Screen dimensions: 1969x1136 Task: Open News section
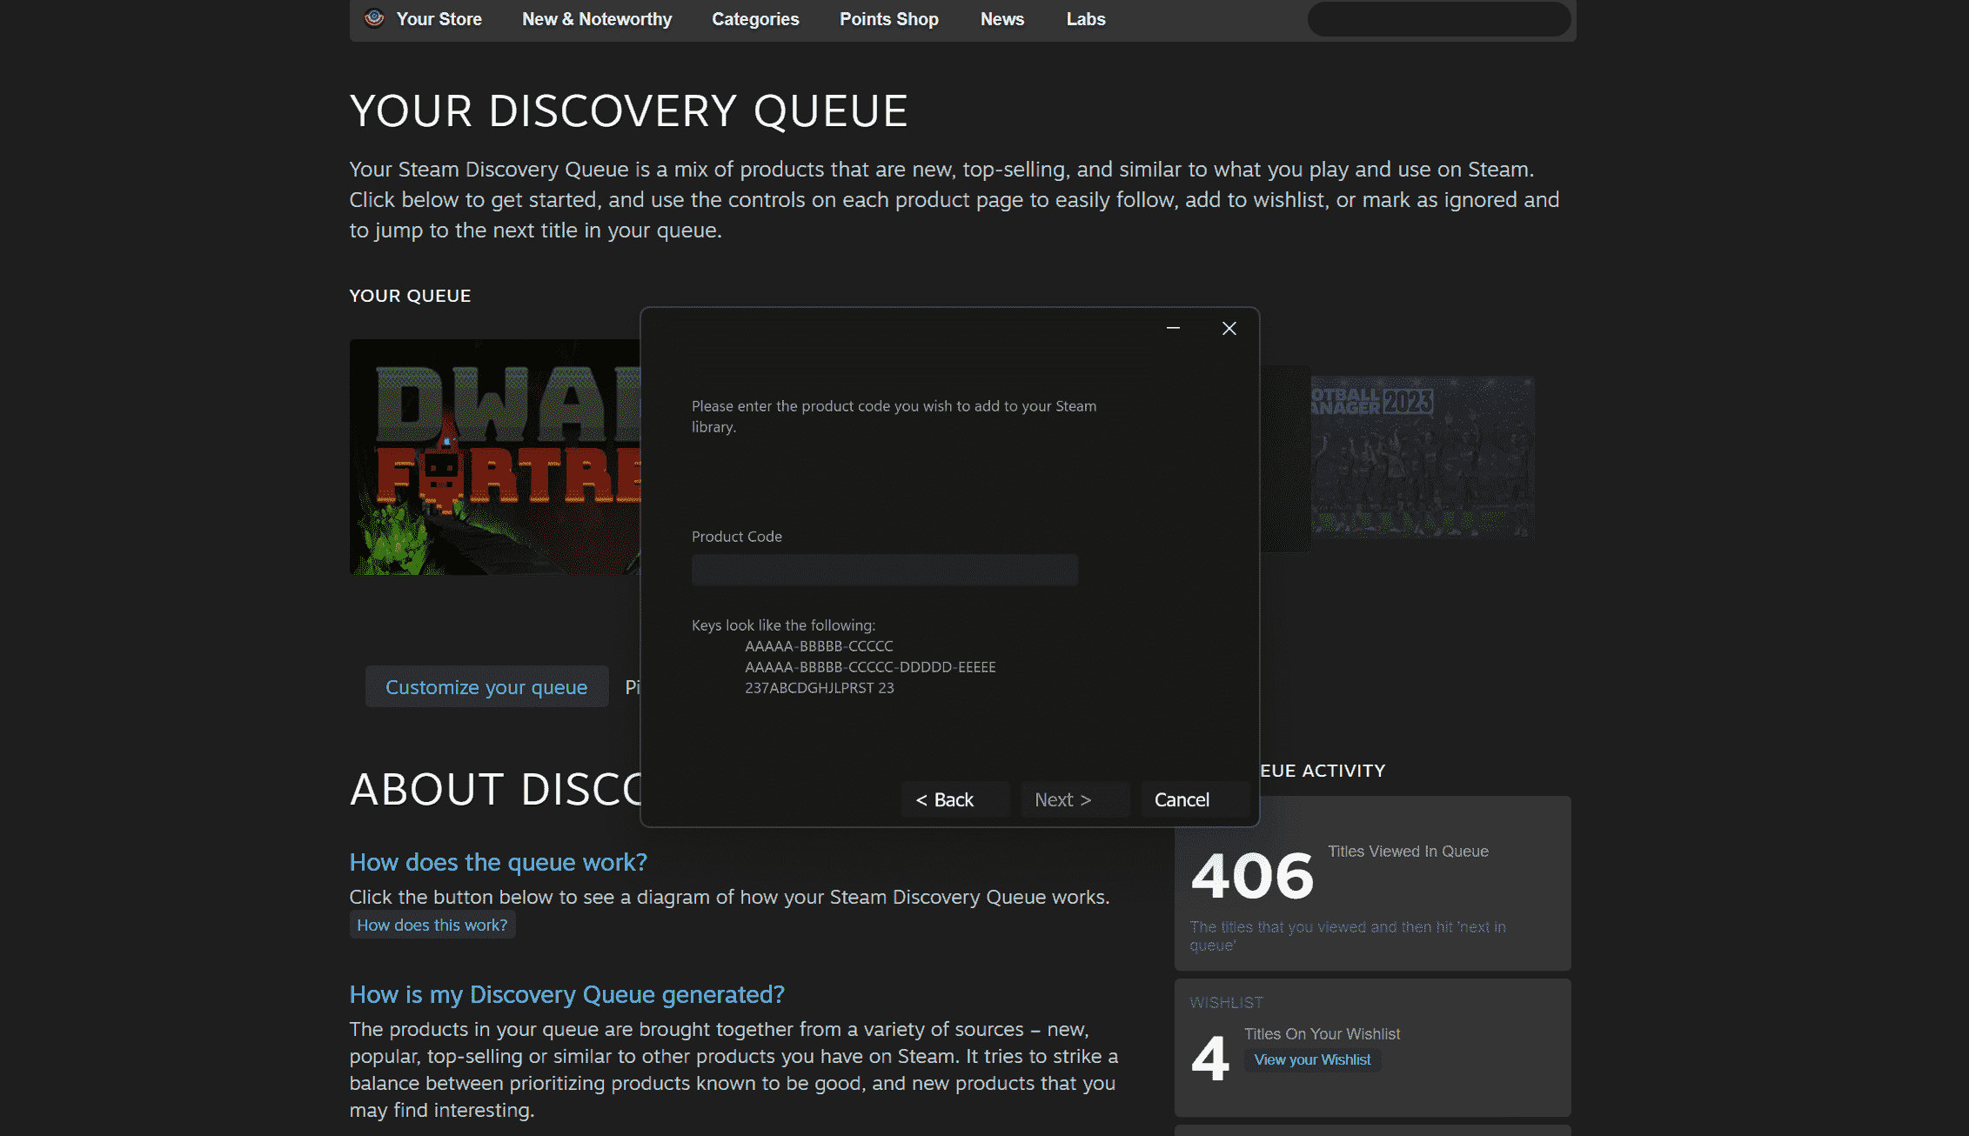click(1002, 19)
